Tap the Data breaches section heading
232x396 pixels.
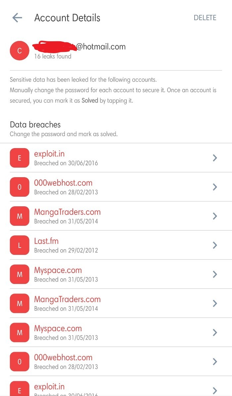click(35, 125)
